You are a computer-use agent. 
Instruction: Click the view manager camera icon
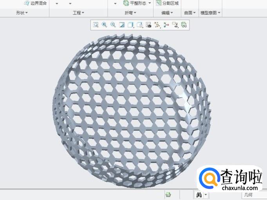coord(148,25)
